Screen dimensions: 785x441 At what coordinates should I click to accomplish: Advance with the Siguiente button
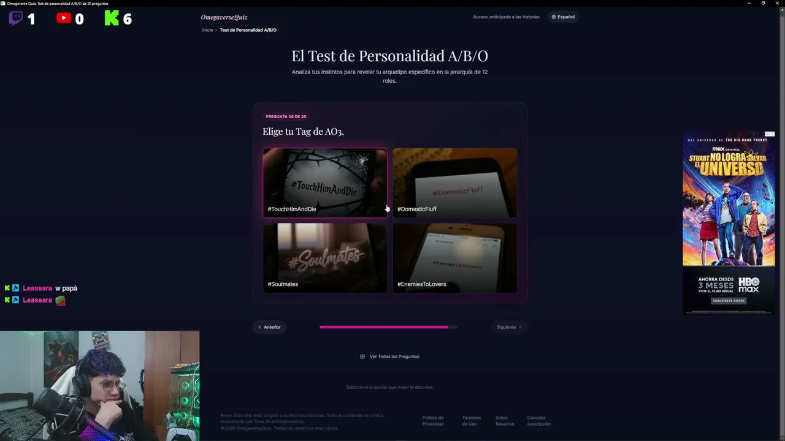[x=509, y=327]
